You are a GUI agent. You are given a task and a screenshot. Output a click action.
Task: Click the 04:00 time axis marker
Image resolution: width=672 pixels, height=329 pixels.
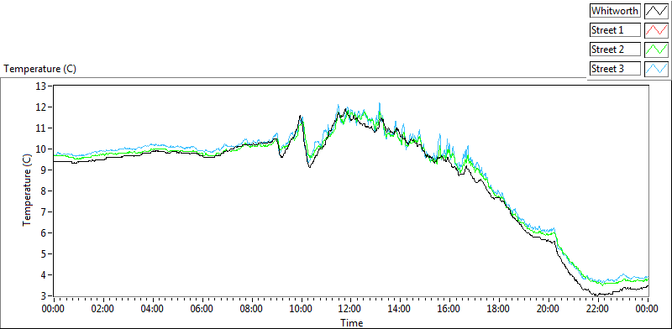click(x=153, y=309)
